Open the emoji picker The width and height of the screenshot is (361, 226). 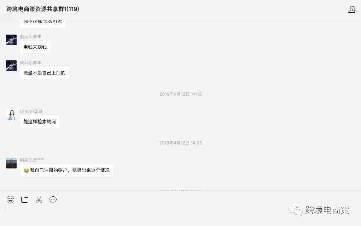(x=10, y=200)
